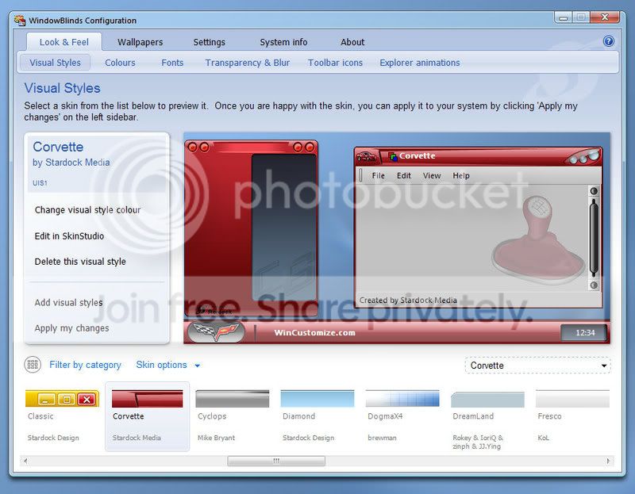This screenshot has width=635, height=494.
Task: Select the Cyclops skin thumbnail
Action: (232, 416)
